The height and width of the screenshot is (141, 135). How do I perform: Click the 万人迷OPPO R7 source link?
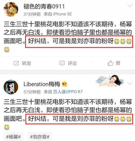coord(68,92)
